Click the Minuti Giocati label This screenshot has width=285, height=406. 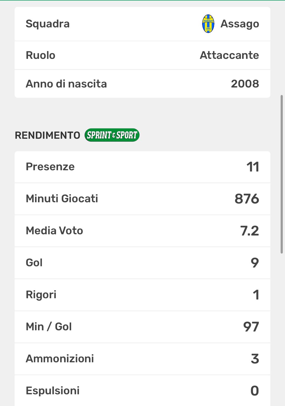pyautogui.click(x=62, y=199)
